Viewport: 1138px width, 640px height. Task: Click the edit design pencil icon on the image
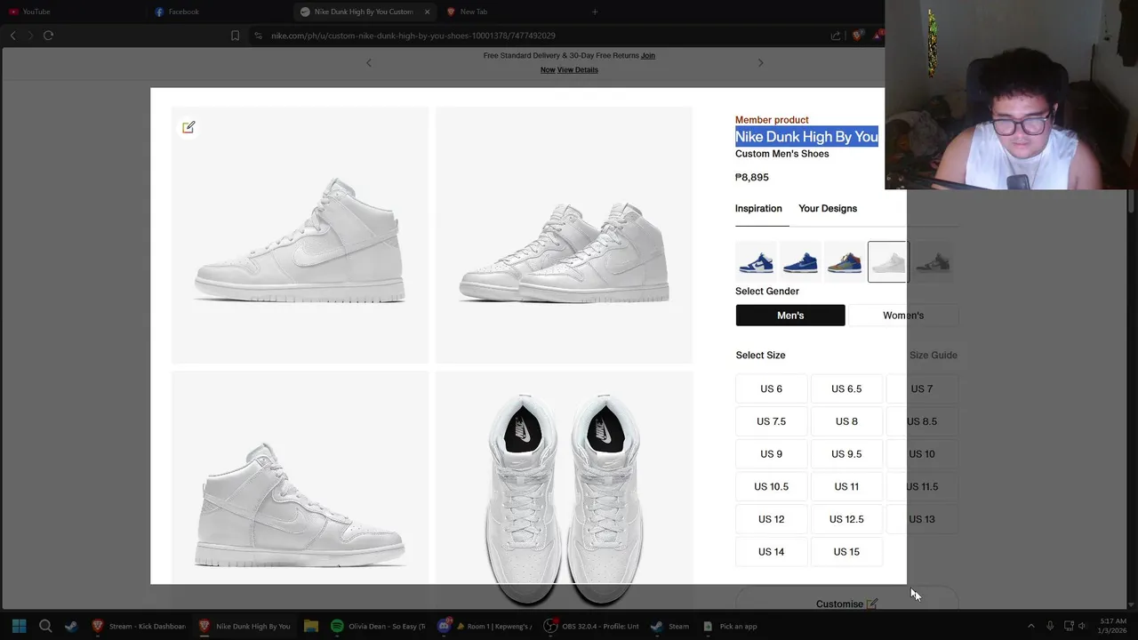pos(188,127)
